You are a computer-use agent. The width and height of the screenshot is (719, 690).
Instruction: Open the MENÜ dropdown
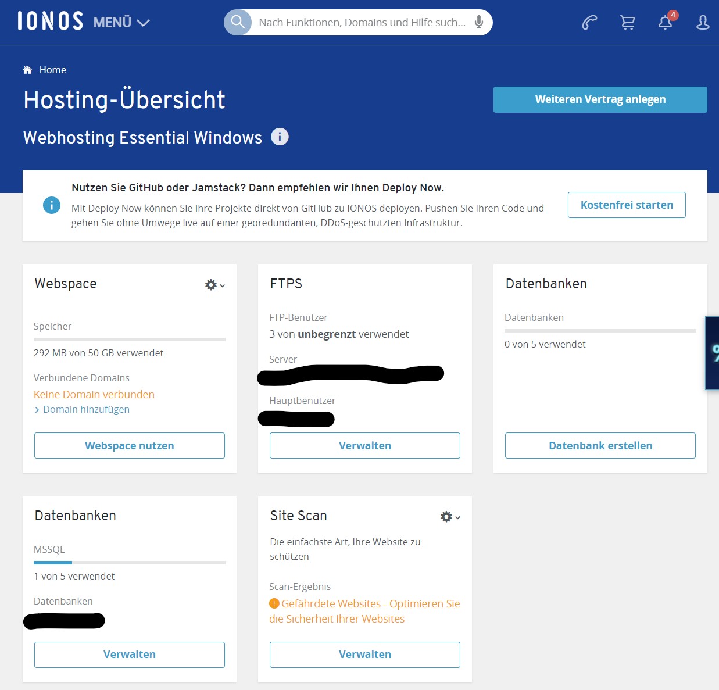click(121, 23)
